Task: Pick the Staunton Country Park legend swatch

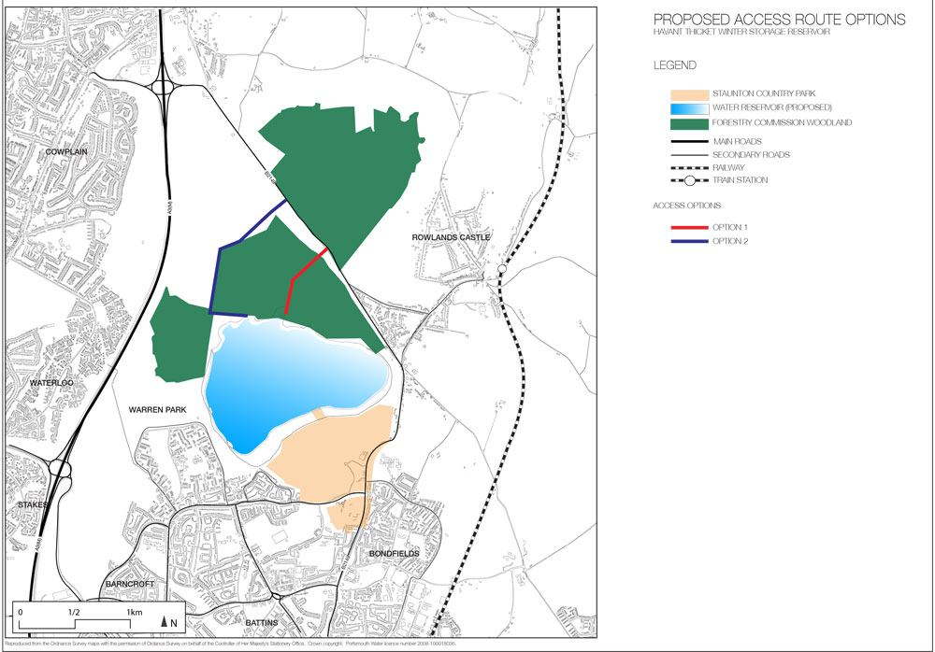Action: pos(689,94)
